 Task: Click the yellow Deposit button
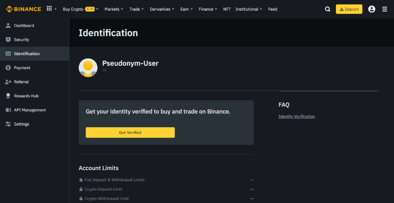pos(349,9)
